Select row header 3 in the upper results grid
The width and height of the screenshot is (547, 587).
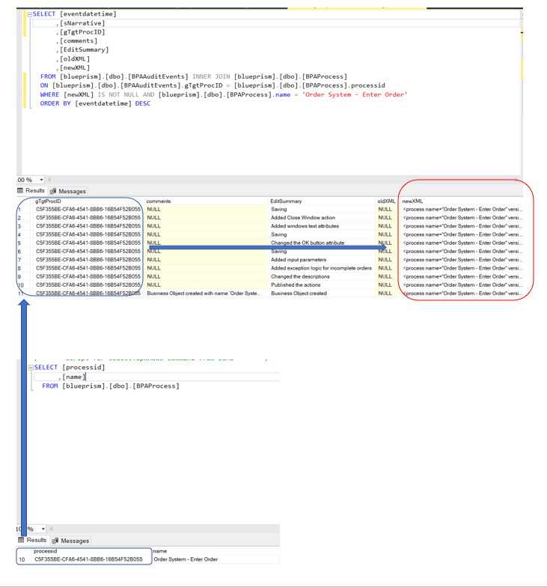[x=25, y=226]
